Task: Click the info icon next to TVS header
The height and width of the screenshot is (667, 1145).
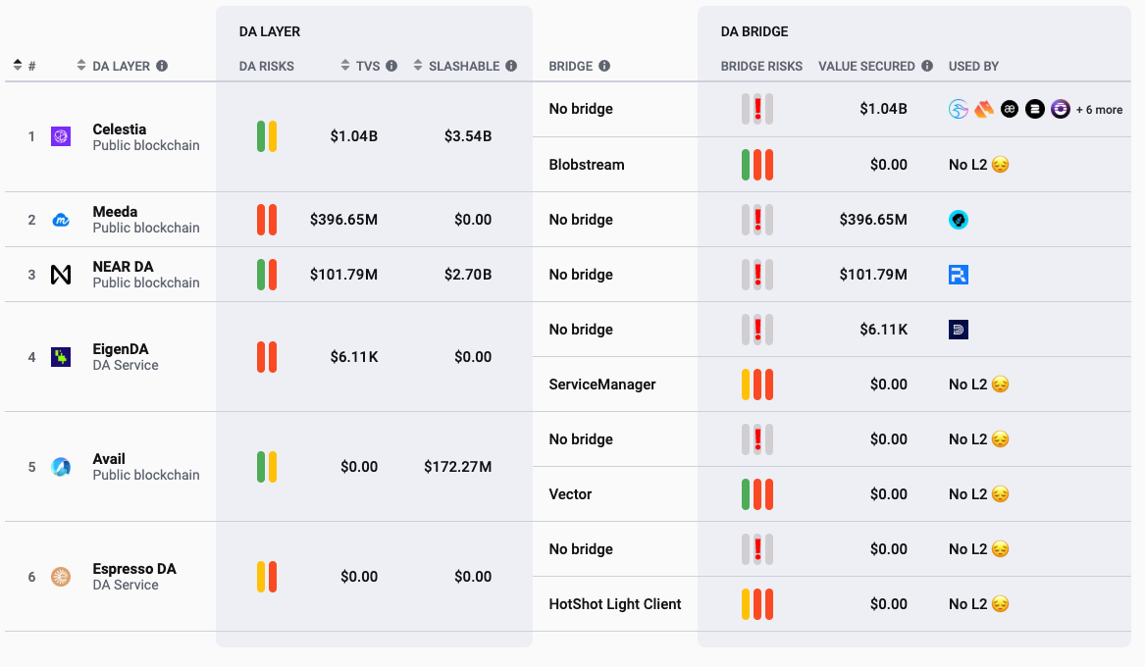Action: (x=391, y=66)
